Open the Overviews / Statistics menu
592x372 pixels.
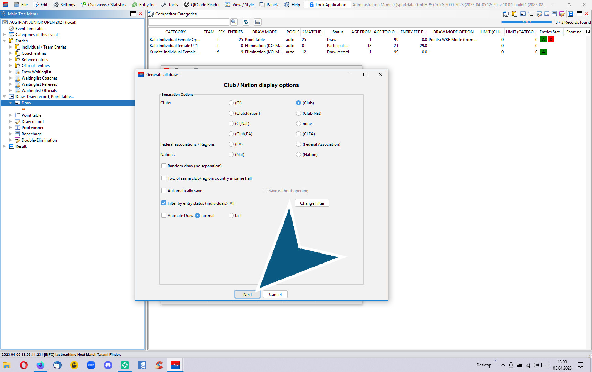pos(104,4)
